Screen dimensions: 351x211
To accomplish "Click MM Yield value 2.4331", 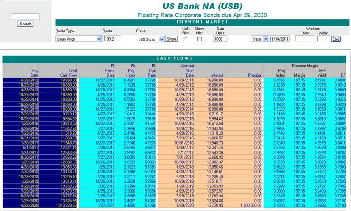I will pyautogui.click(x=316, y=80).
